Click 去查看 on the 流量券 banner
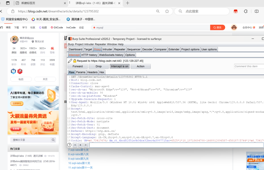The width and height of the screenshot is (264, 170). [16, 129]
